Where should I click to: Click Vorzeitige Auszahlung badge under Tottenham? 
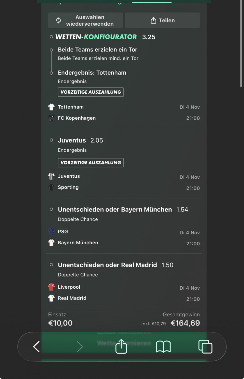(91, 92)
